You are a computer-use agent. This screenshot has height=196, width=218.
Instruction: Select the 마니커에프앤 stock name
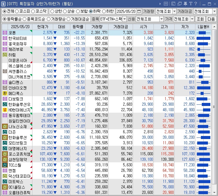coord(20,77)
